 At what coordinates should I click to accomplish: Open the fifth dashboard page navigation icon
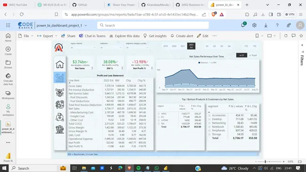(x=60, y=117)
